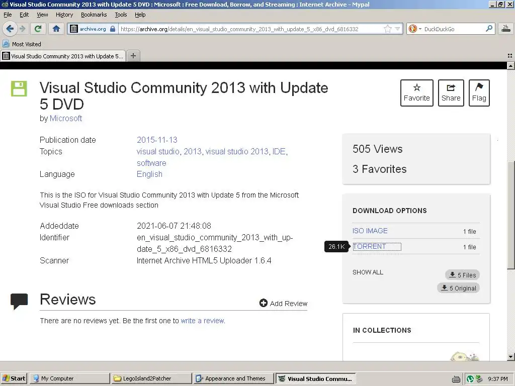This screenshot has height=386, width=515.
Task: Click the system tray clock 9:37 PM
Action: click(x=497, y=379)
